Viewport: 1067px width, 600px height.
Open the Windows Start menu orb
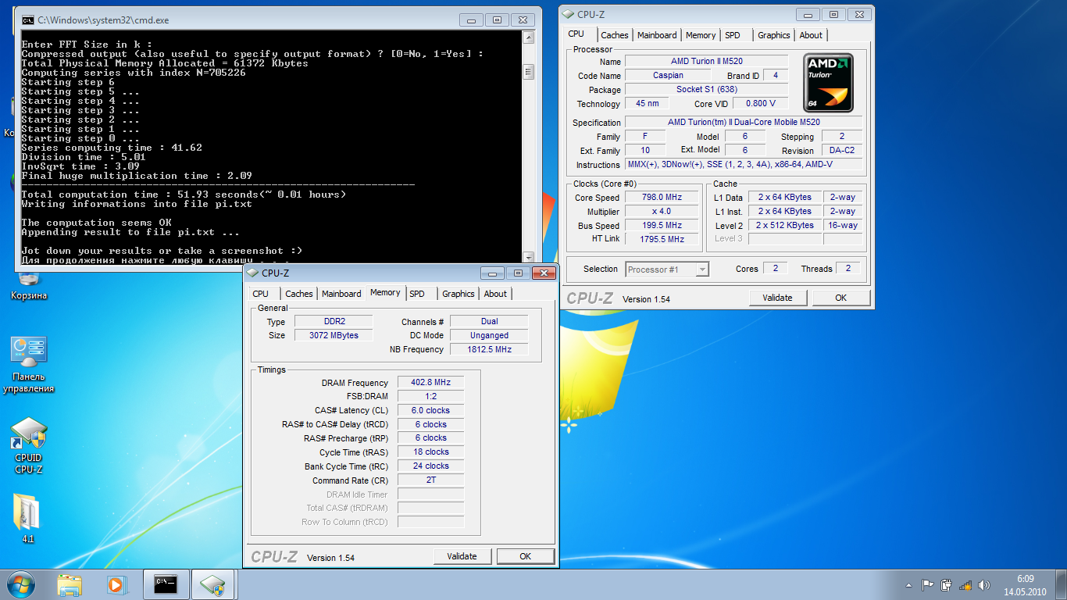(x=20, y=584)
